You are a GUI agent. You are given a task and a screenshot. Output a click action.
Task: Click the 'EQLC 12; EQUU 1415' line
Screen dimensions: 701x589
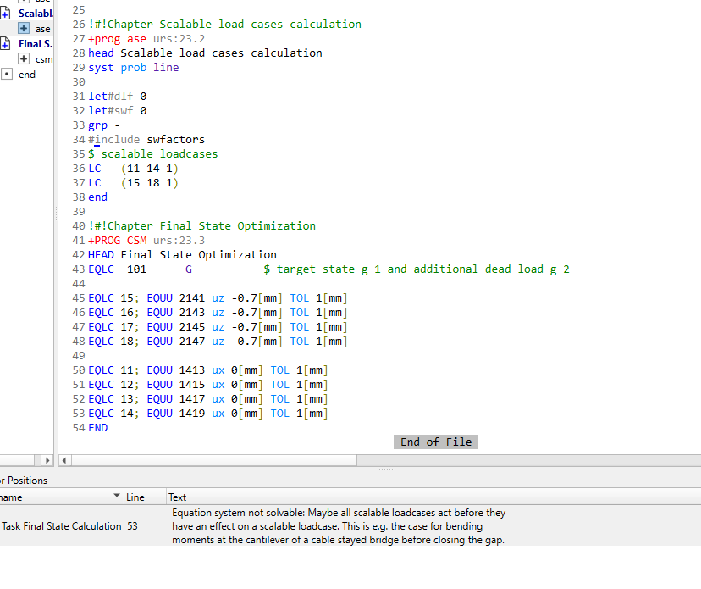(208, 385)
